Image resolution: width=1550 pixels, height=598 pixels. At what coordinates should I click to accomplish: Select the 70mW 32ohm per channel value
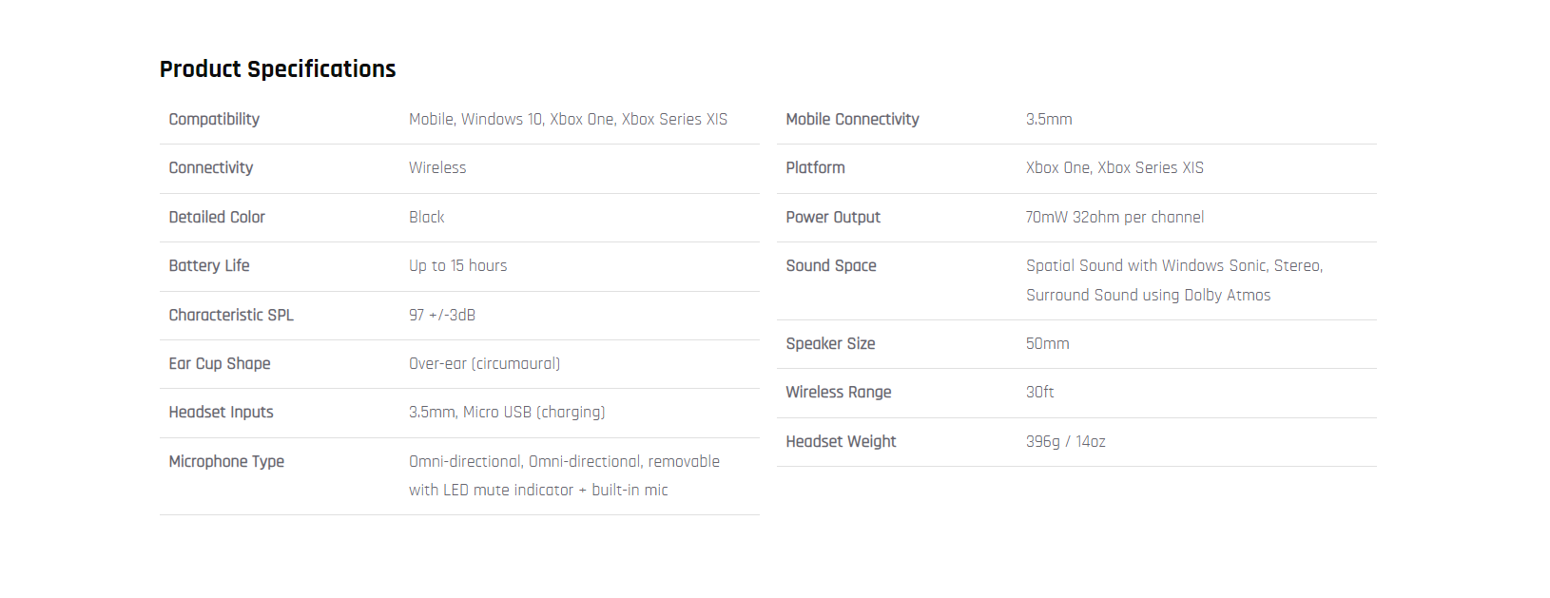[1114, 218]
